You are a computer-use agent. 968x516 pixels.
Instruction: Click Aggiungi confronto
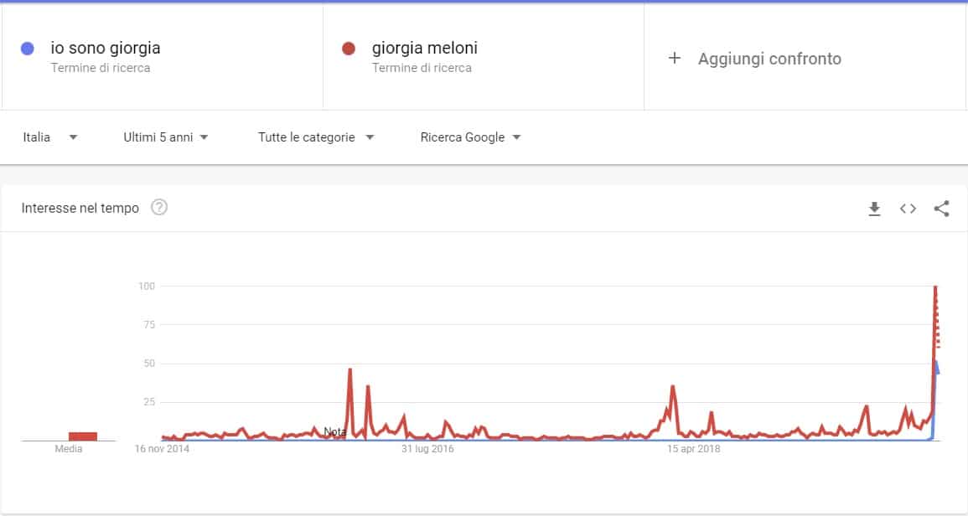coord(769,59)
